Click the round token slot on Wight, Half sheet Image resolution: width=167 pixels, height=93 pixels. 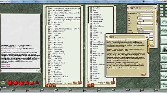pyautogui.click(x=128, y=8)
